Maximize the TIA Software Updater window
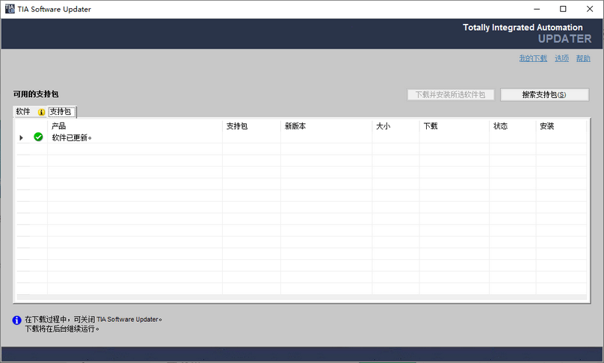604x363 pixels. pos(563,9)
